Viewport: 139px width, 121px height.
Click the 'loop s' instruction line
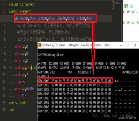tap(20, 82)
